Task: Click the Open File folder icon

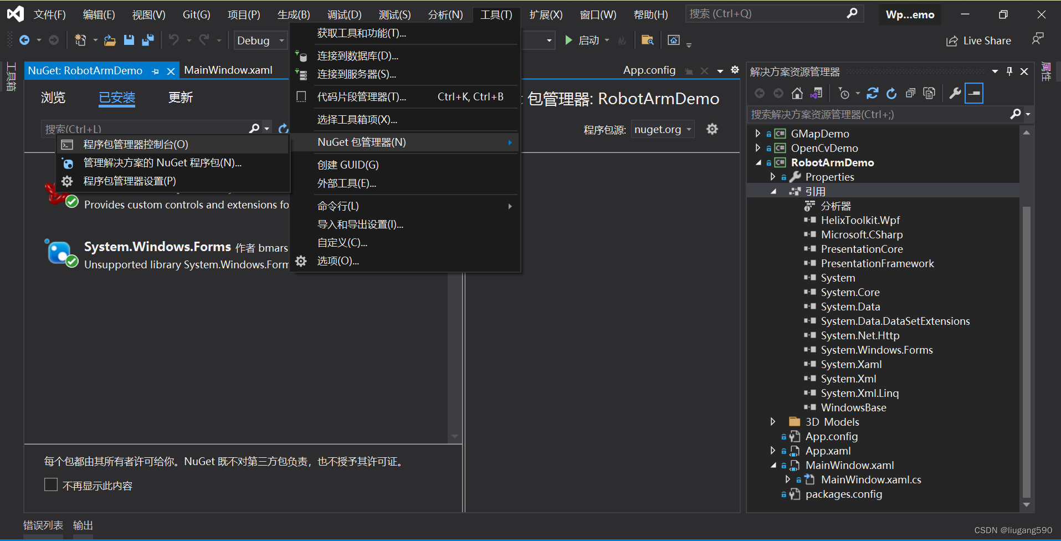Action: (x=110, y=40)
